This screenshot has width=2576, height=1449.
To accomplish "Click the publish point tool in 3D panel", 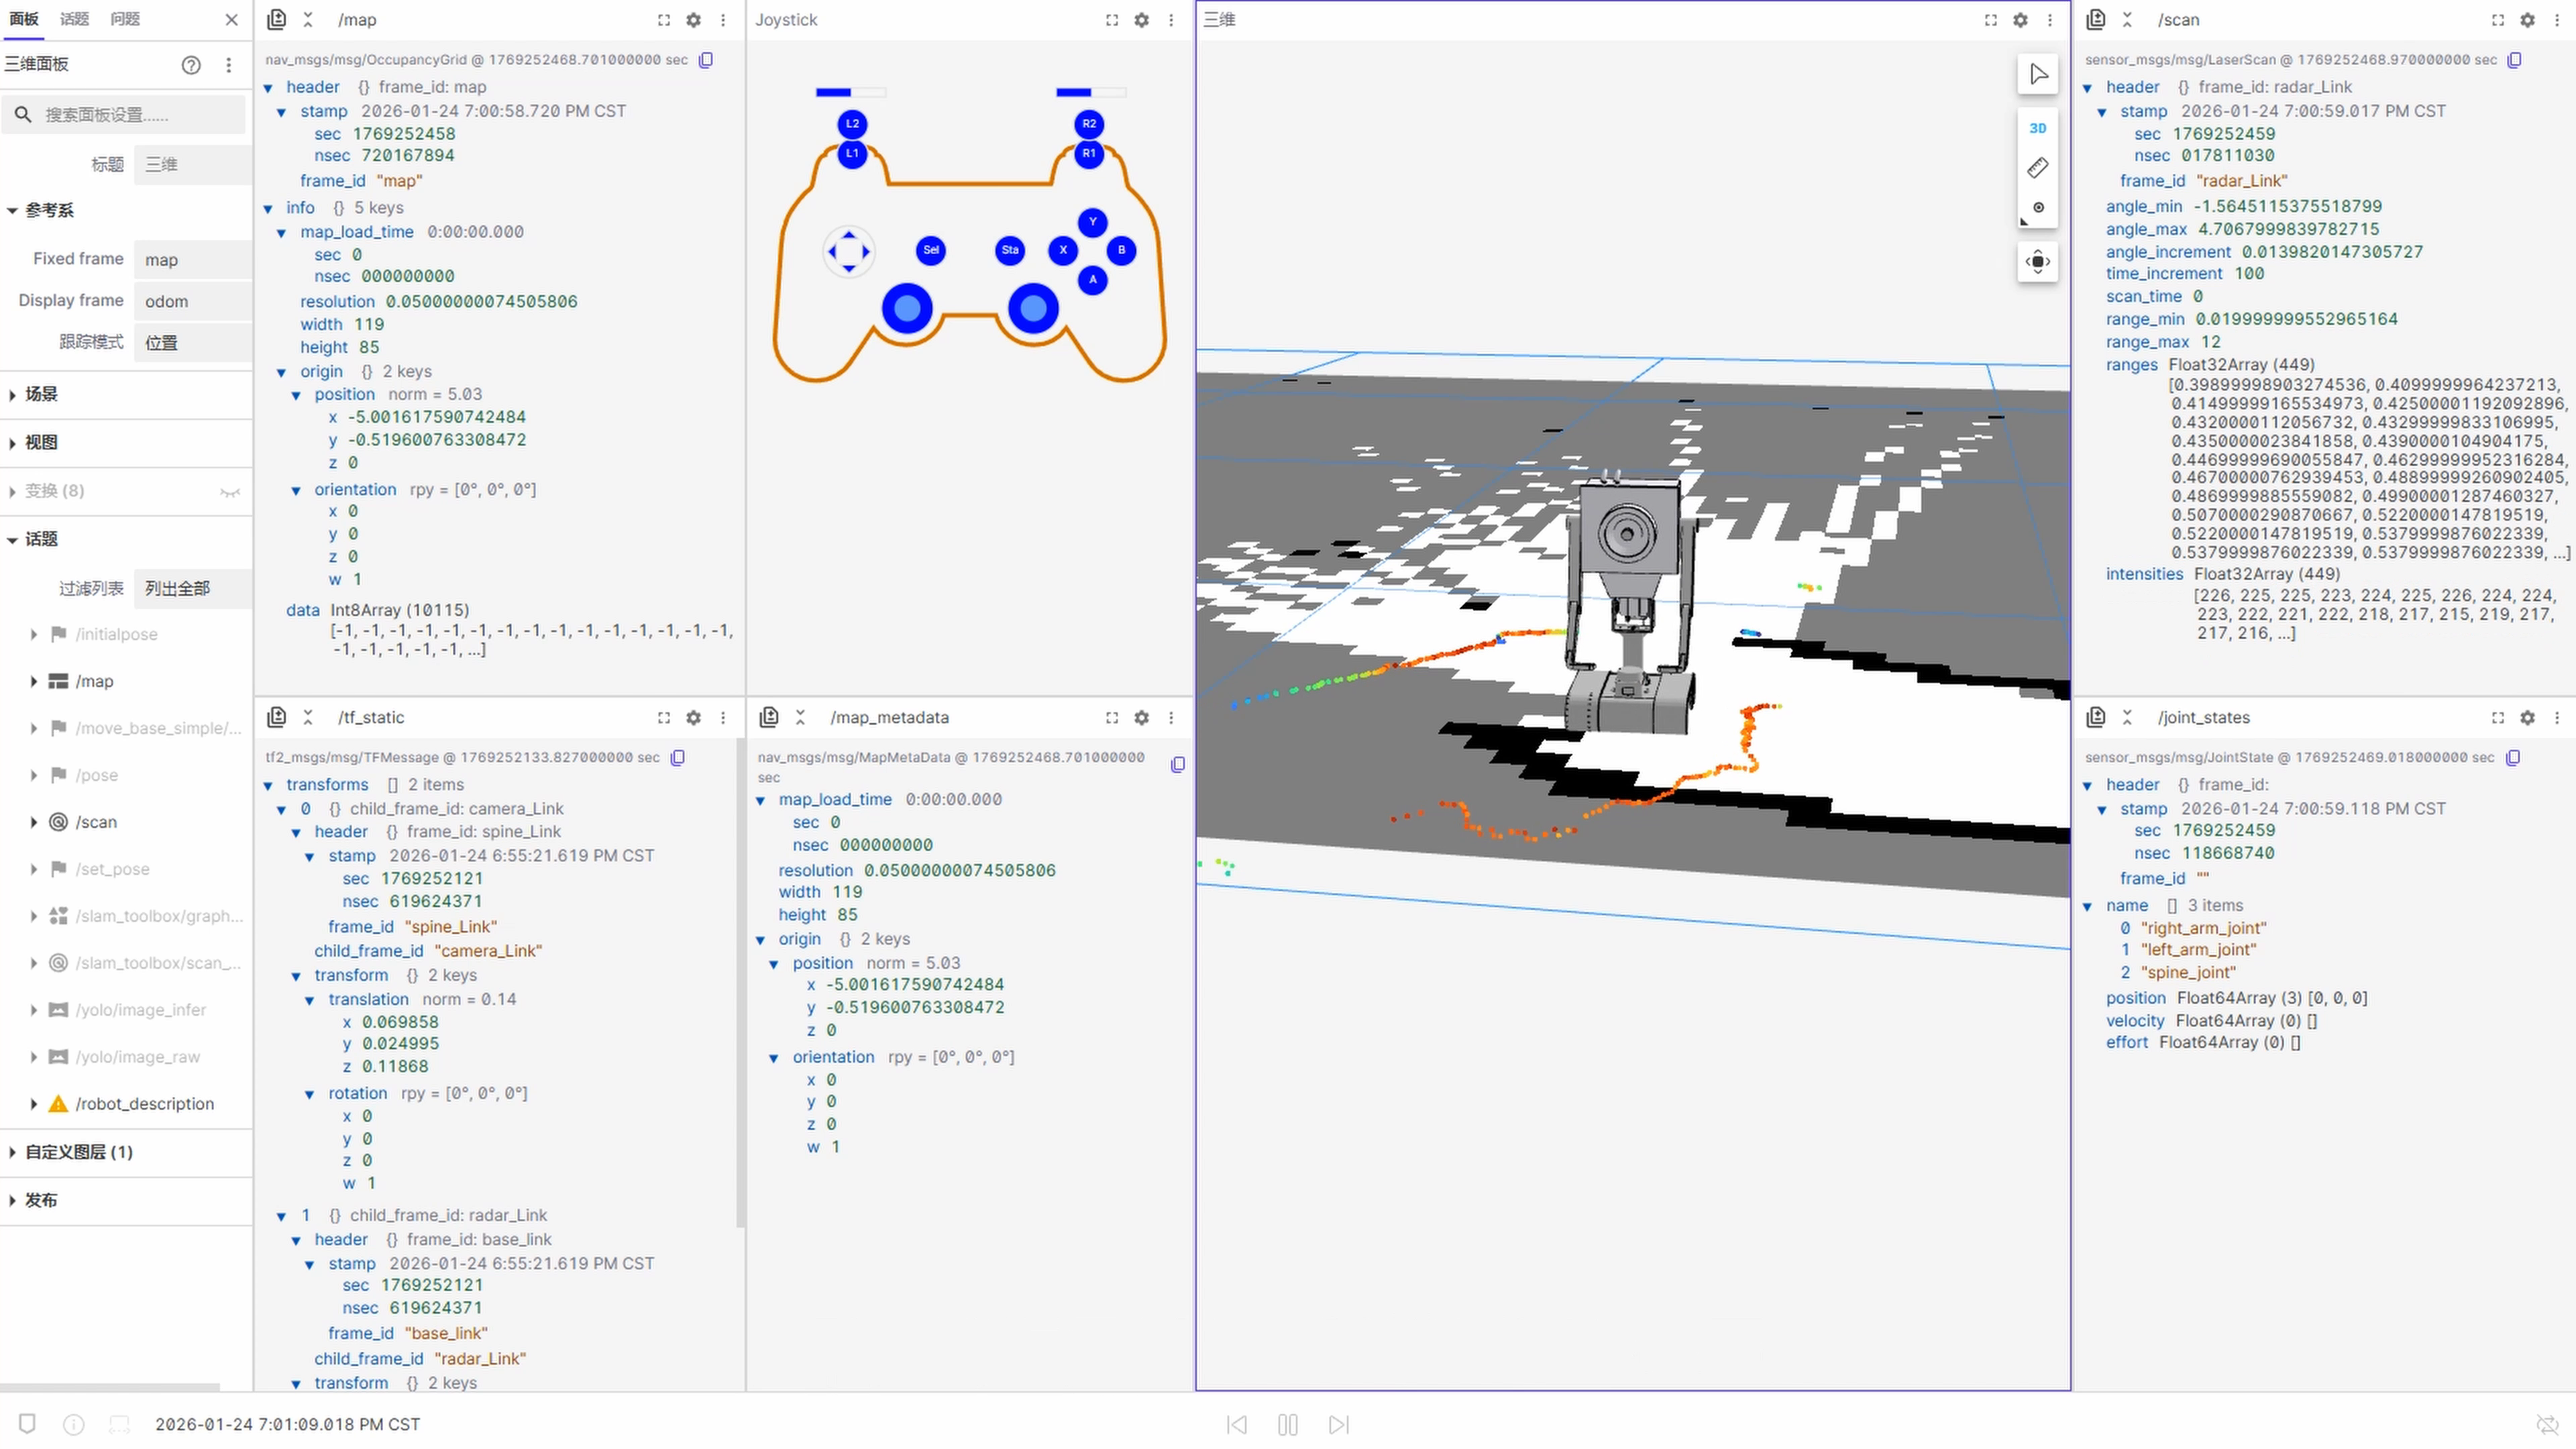I will tap(2037, 208).
